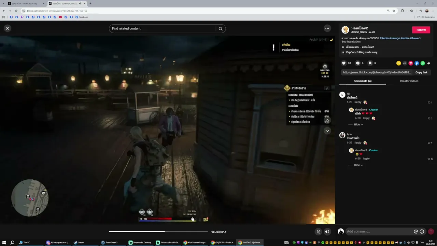The height and width of the screenshot is (246, 437).
Task: Open comments via speech bubble icon
Action: pos(358,63)
